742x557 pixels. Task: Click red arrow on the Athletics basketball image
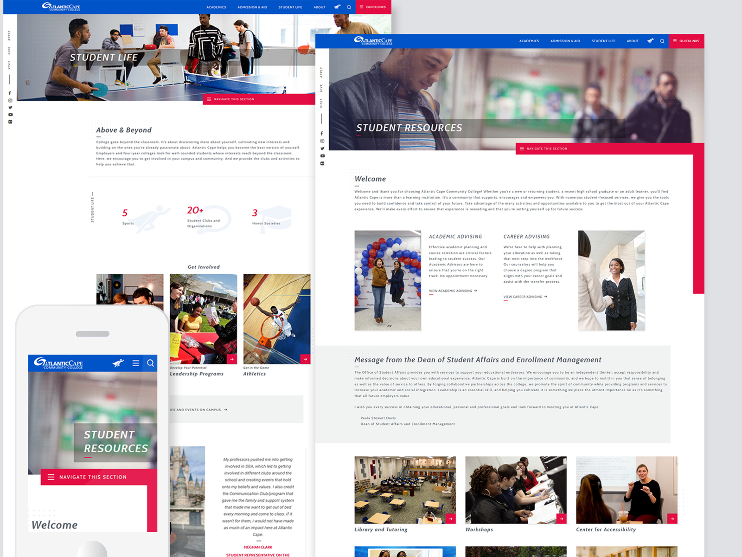tap(305, 359)
